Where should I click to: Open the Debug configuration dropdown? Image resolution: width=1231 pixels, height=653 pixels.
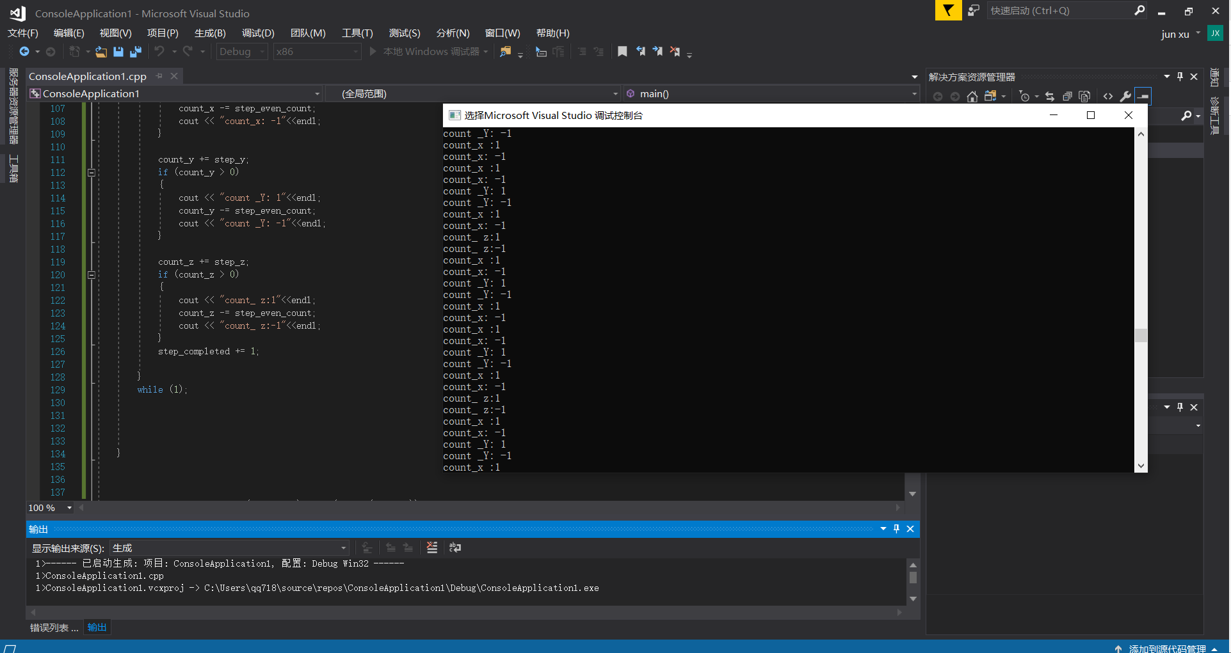pyautogui.click(x=242, y=51)
